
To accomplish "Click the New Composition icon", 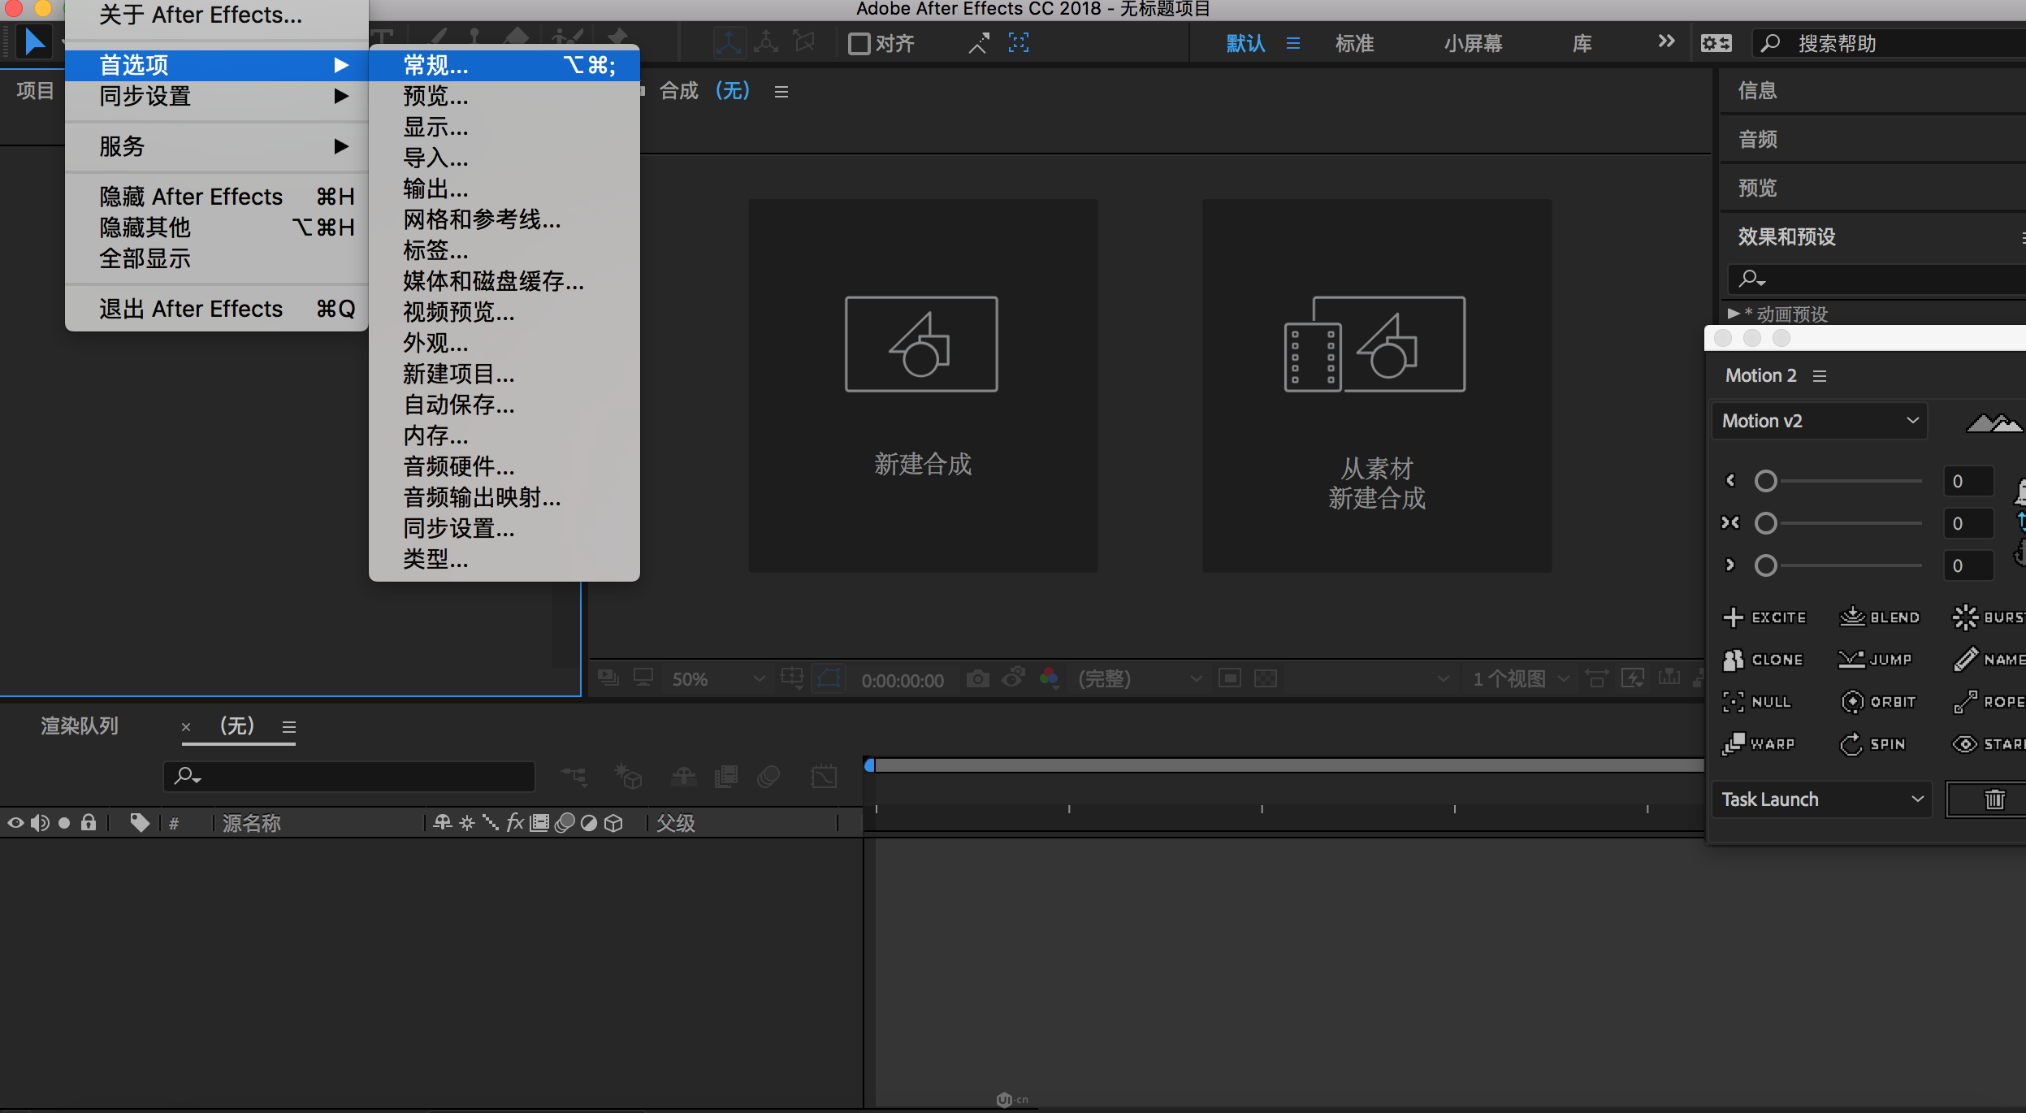I will point(921,344).
